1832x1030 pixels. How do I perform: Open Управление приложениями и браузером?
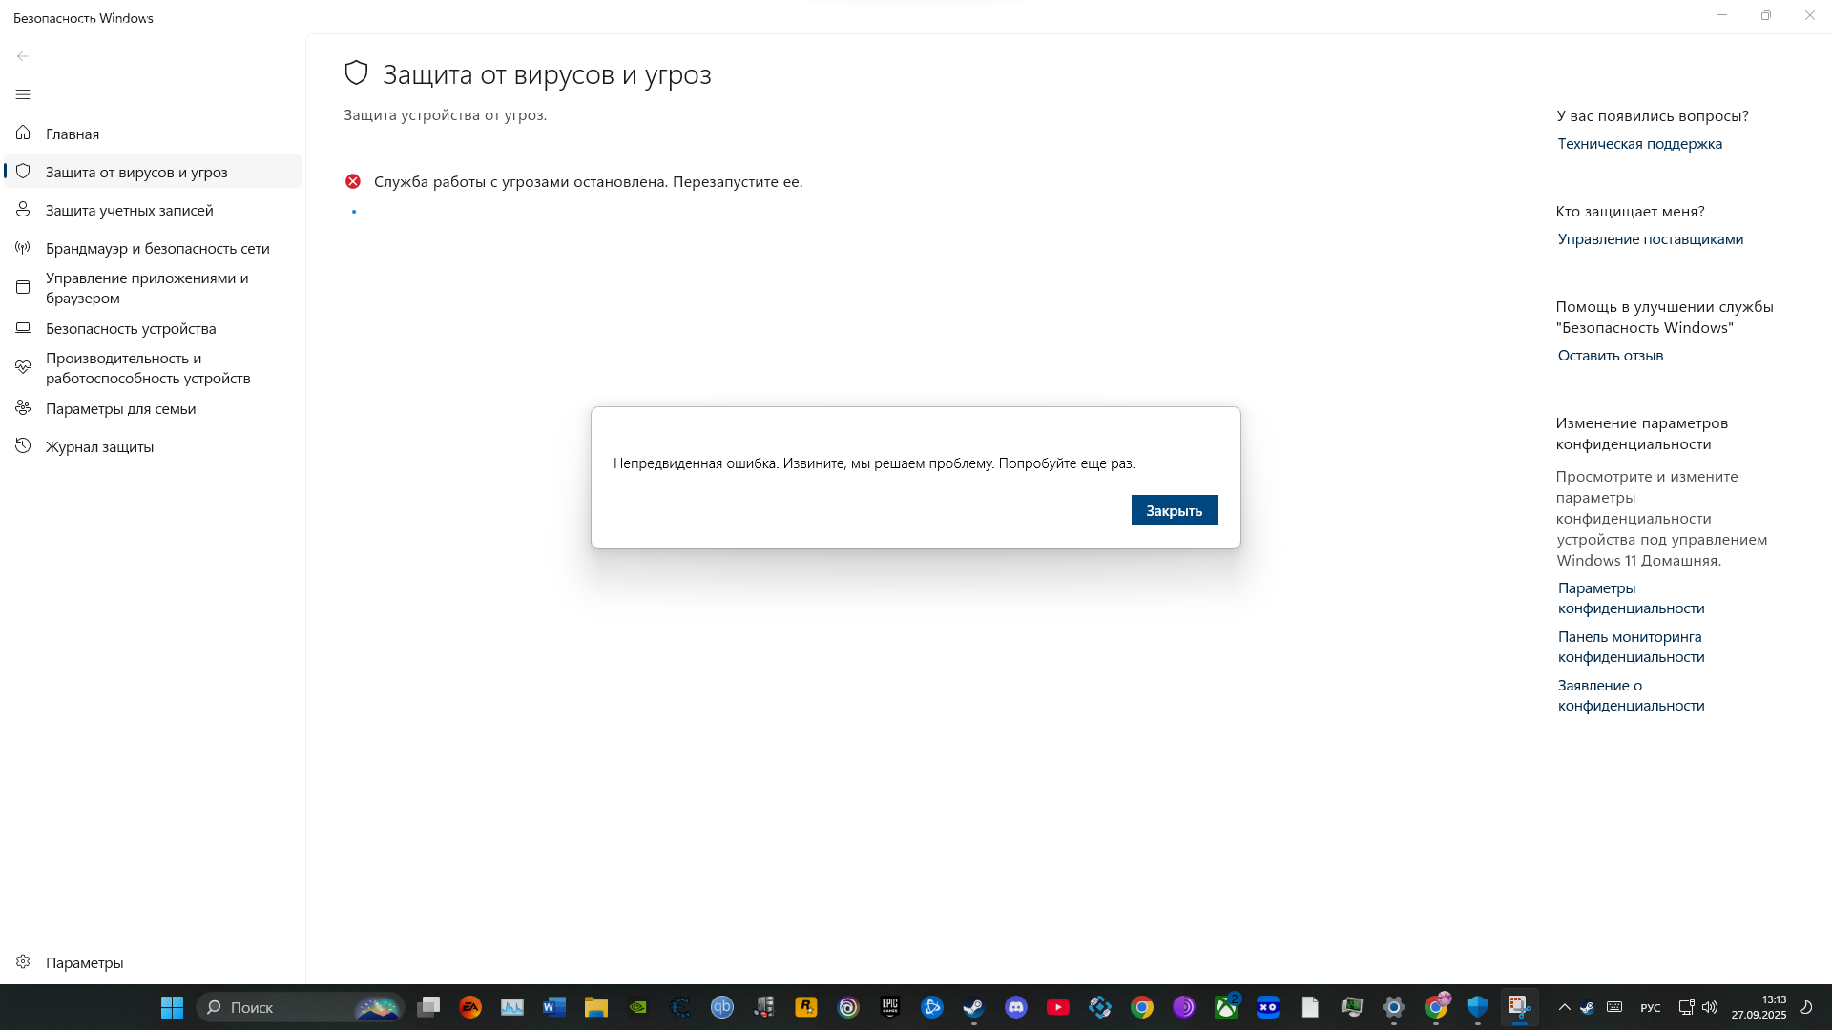point(153,288)
